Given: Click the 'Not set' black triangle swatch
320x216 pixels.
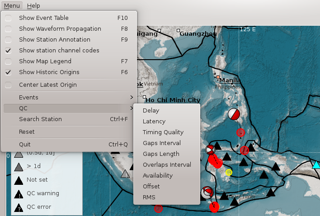Looking at the screenshot, I should pyautogui.click(x=19, y=180).
